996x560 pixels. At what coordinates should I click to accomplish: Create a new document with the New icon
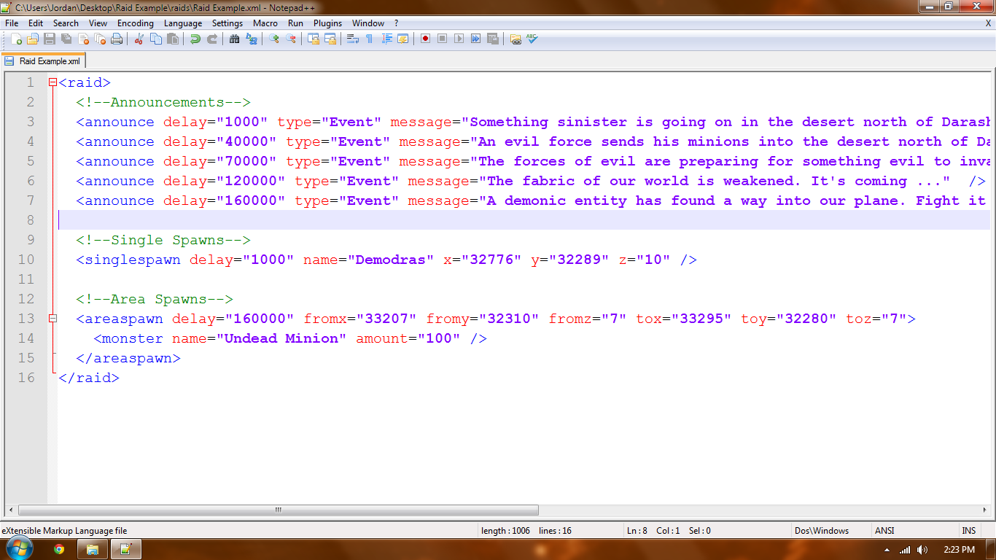[x=15, y=39]
